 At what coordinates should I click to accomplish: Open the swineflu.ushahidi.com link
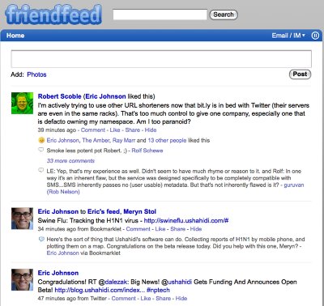[186, 221]
